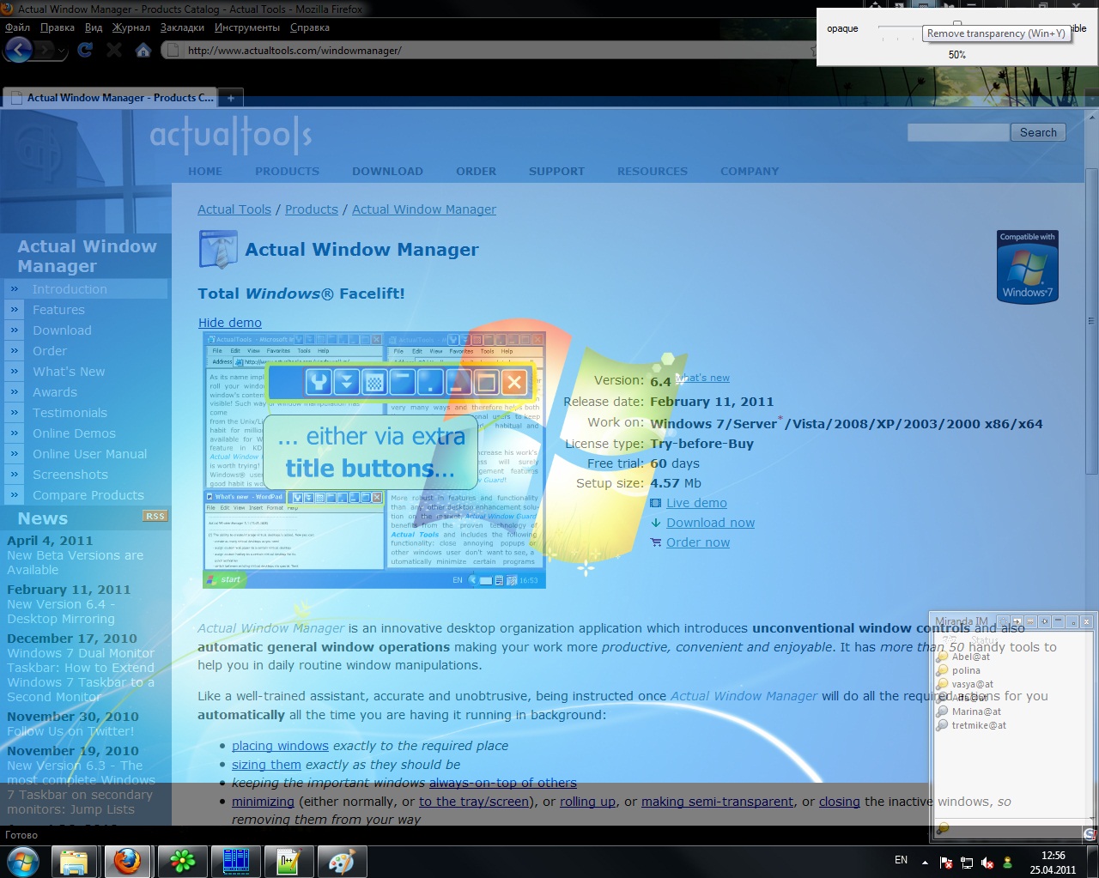This screenshot has width=1099, height=878.
Task: Open the Вид menu
Action: [94, 27]
